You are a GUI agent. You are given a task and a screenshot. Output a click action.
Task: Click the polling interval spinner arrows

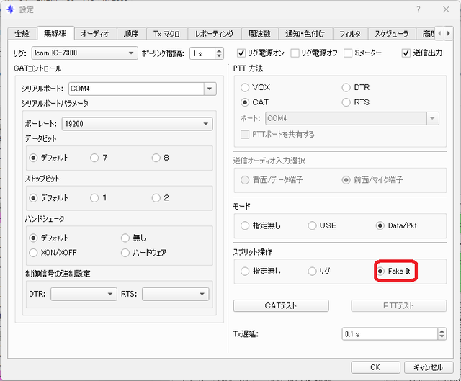coord(219,53)
